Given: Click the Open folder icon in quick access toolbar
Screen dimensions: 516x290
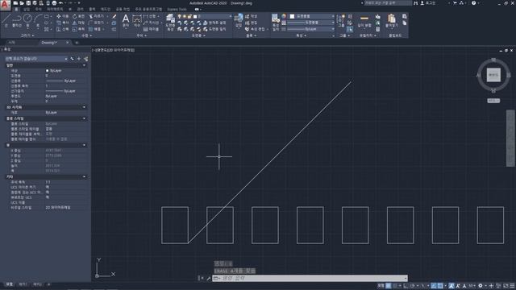Looking at the screenshot, I should coord(22,3).
